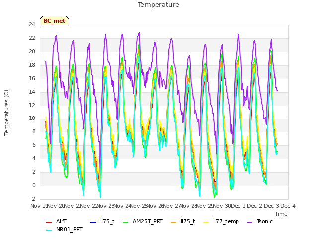Click the orange li75_t legend swatch
This screenshot has width=318, height=239.
click(173, 222)
